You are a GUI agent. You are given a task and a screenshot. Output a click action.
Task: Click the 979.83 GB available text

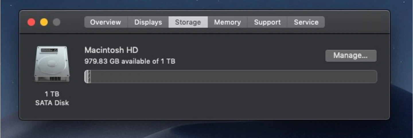130,61
